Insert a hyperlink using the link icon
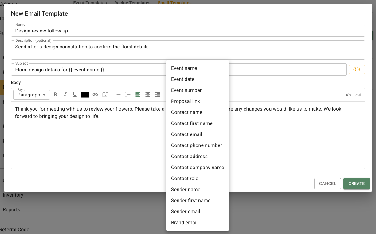This screenshot has width=376, height=234. tap(95, 95)
